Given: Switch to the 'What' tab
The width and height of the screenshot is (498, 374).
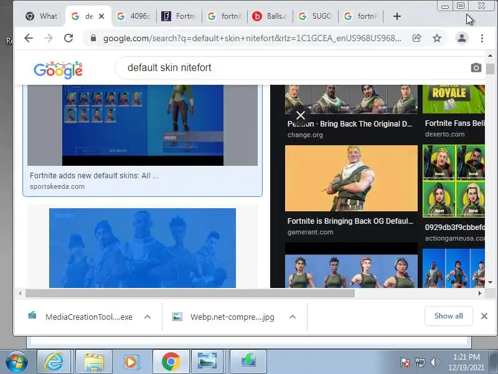Looking at the screenshot, I should pyautogui.click(x=42, y=16).
